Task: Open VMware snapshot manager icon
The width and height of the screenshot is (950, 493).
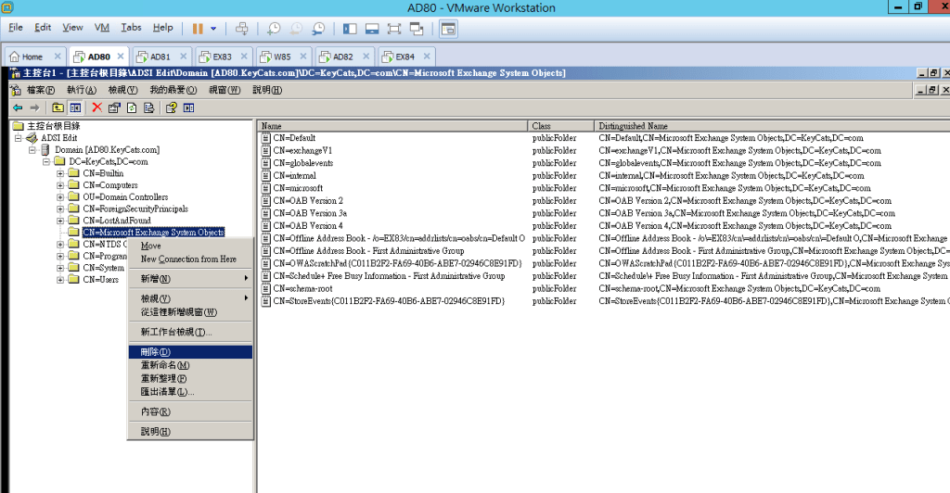Action: [x=318, y=29]
